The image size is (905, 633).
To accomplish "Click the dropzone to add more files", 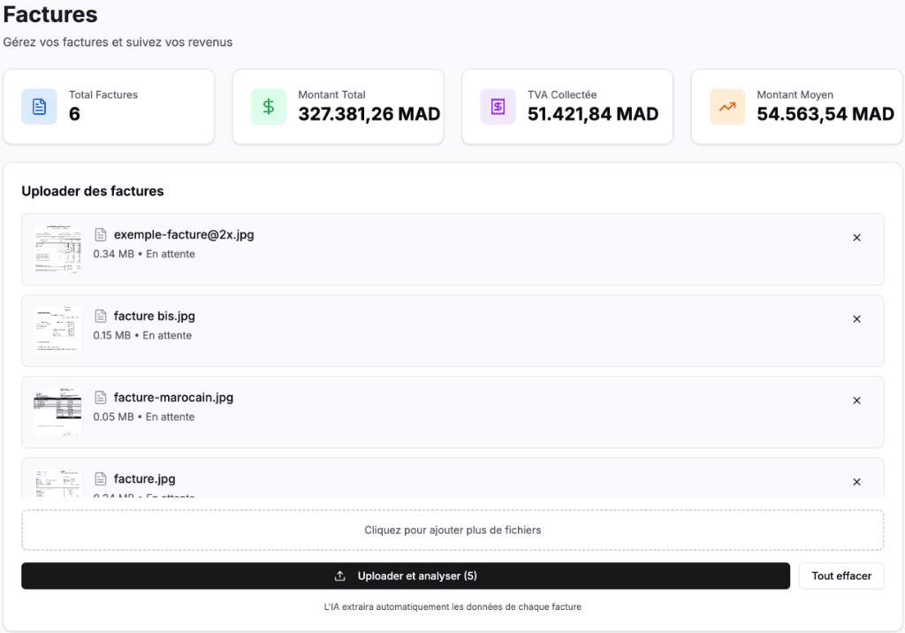I will pyautogui.click(x=452, y=530).
